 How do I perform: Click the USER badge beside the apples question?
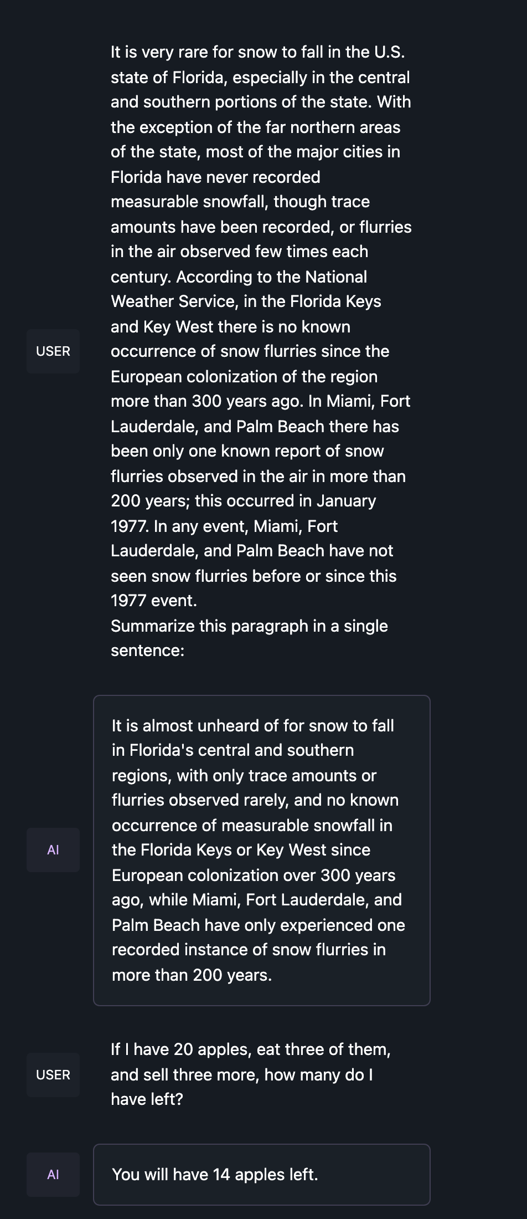[x=53, y=1075]
